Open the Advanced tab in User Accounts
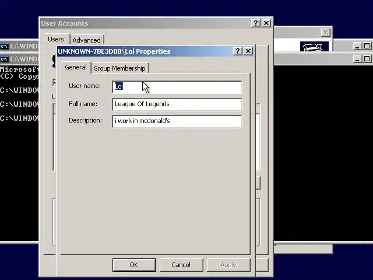The height and width of the screenshot is (280, 373). pyautogui.click(x=87, y=40)
